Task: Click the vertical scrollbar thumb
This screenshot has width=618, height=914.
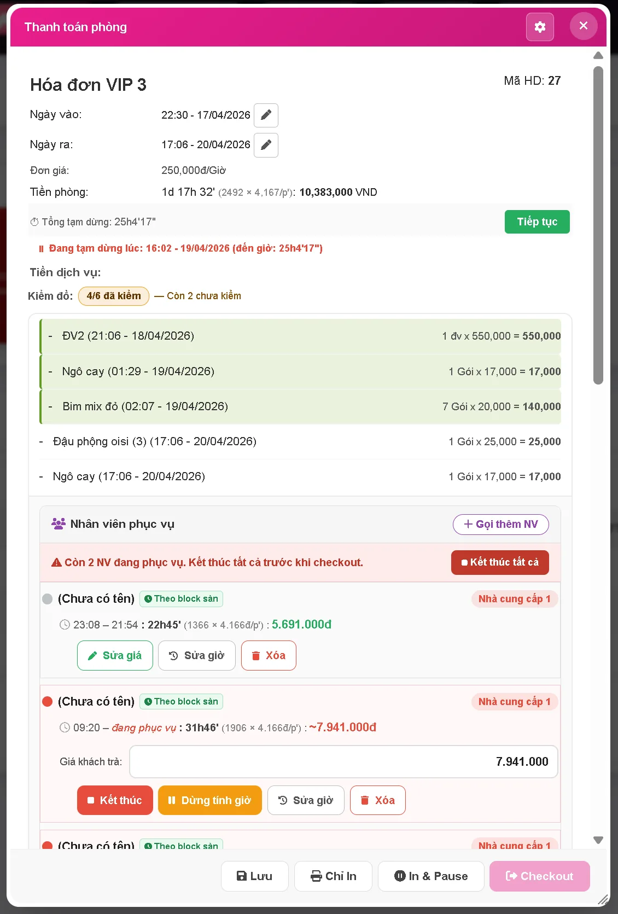Action: click(598, 225)
